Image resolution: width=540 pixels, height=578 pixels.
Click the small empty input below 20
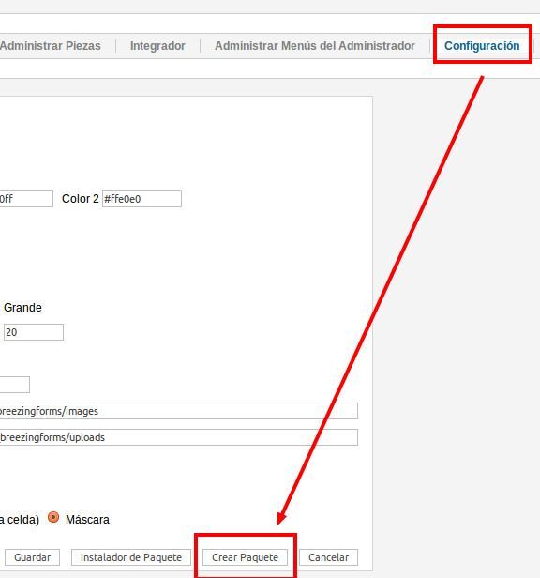point(15,385)
